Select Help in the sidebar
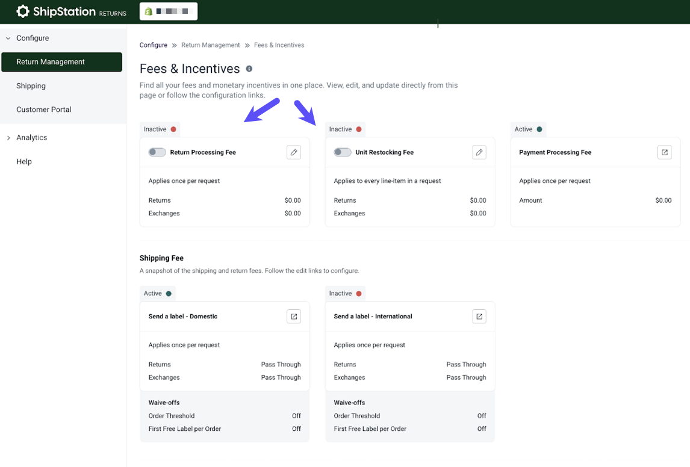This screenshot has width=690, height=467. pos(23,161)
